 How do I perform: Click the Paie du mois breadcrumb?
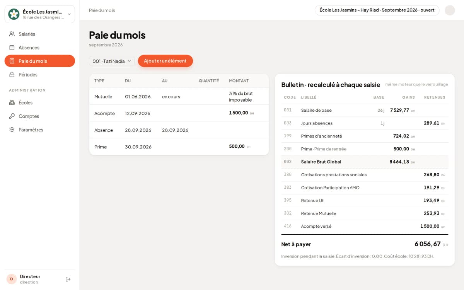102,10
